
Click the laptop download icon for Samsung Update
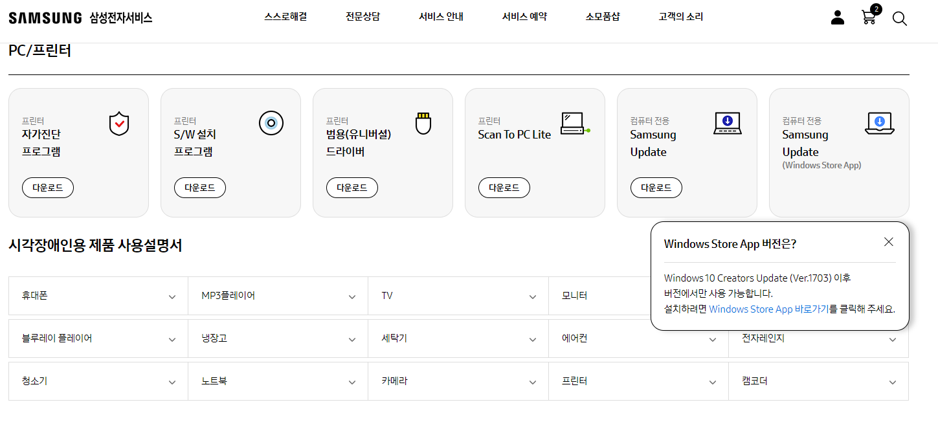point(728,124)
